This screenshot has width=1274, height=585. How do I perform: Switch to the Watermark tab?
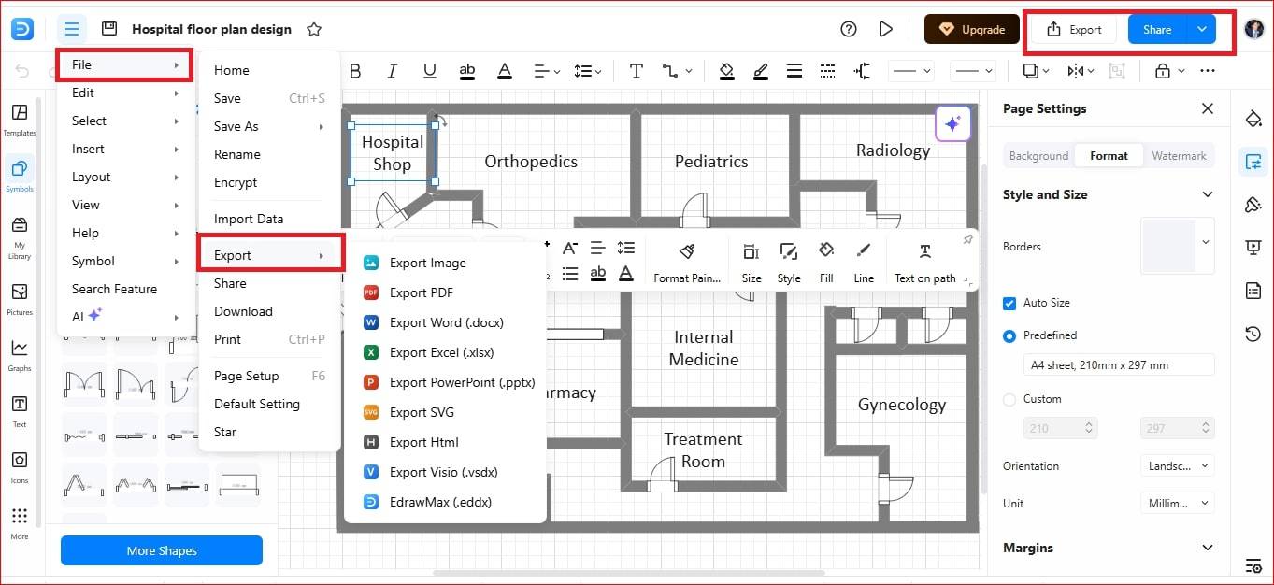click(1179, 156)
